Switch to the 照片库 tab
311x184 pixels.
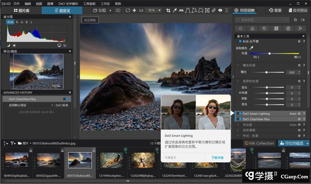pos(21,10)
